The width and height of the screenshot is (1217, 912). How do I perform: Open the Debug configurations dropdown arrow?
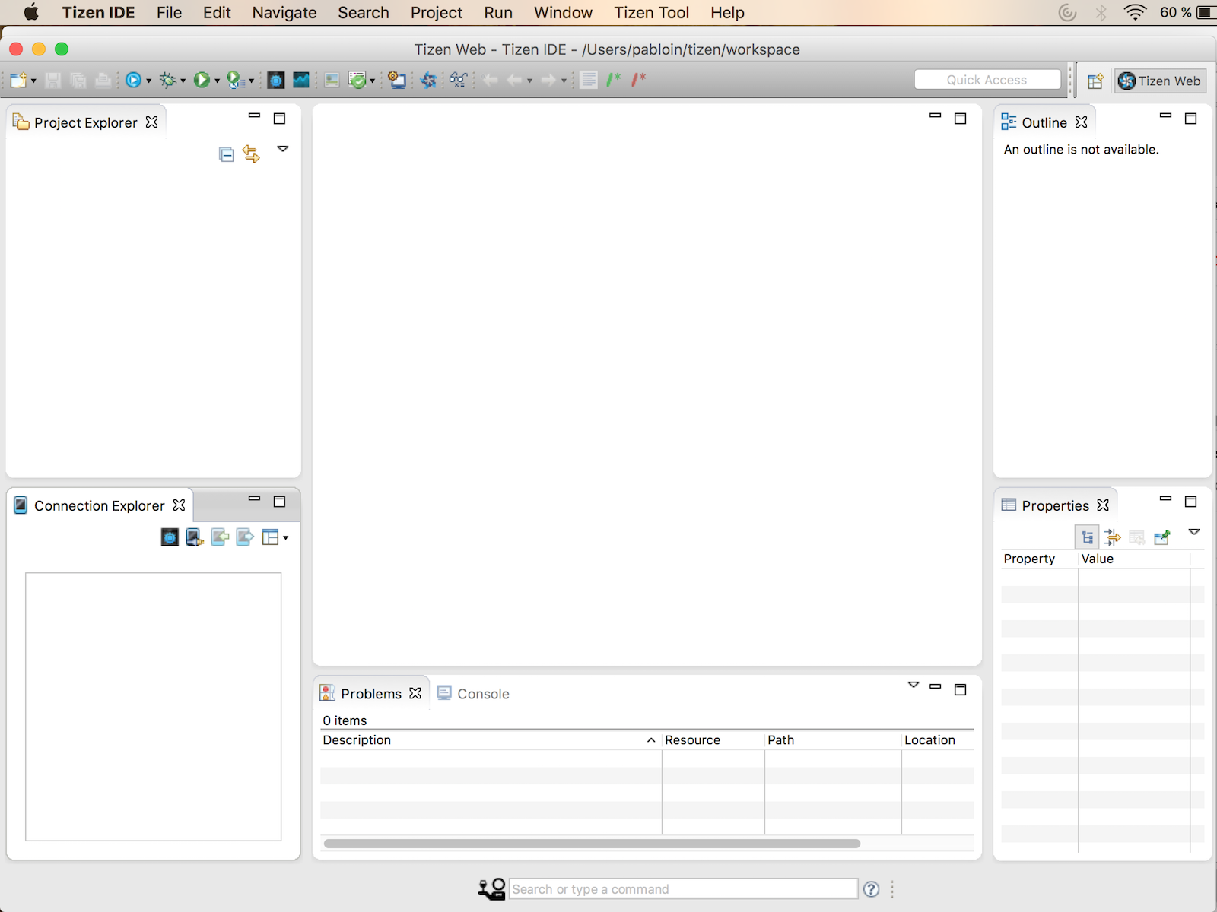coord(183,81)
